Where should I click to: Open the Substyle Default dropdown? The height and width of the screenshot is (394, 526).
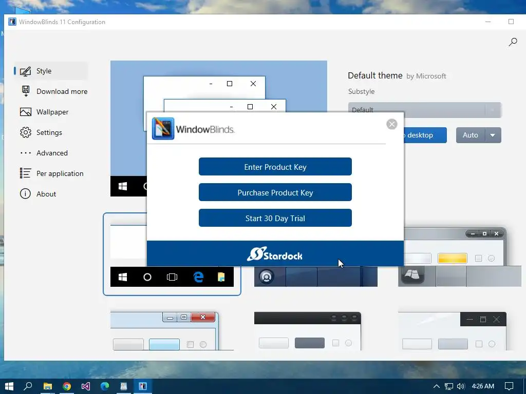click(x=425, y=110)
